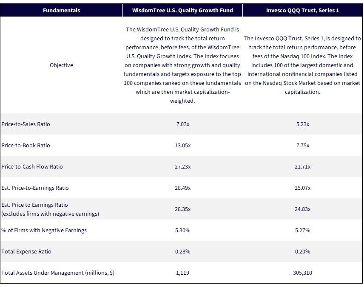This screenshot has width=364, height=287.
Task: Select the WisdomTree fund objective description text
Action: [x=182, y=65]
